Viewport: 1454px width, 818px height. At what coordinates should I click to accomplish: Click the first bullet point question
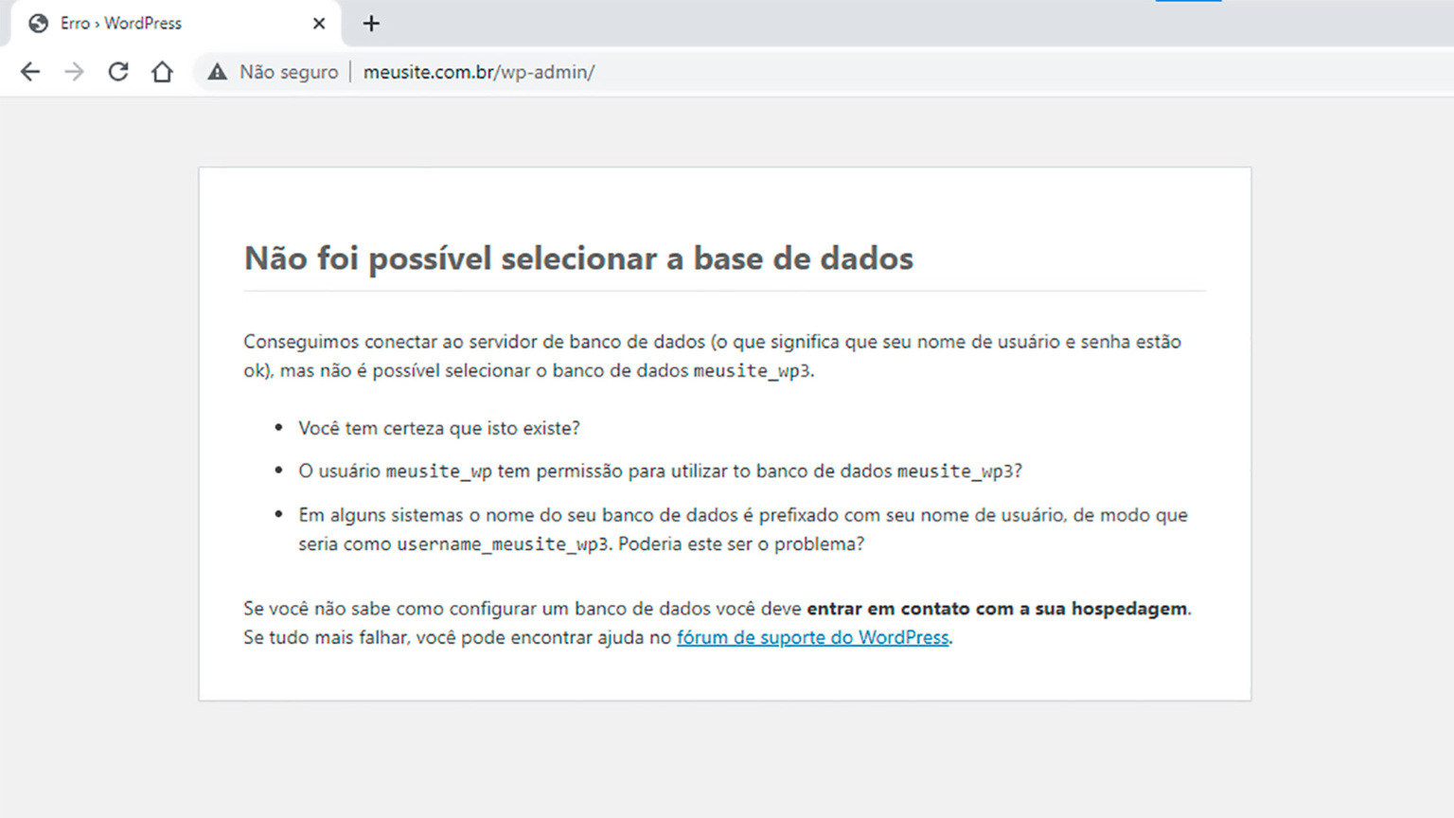439,428
